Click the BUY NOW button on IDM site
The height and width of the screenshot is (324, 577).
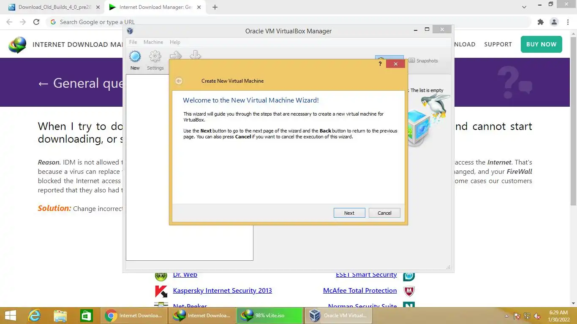[542, 44]
